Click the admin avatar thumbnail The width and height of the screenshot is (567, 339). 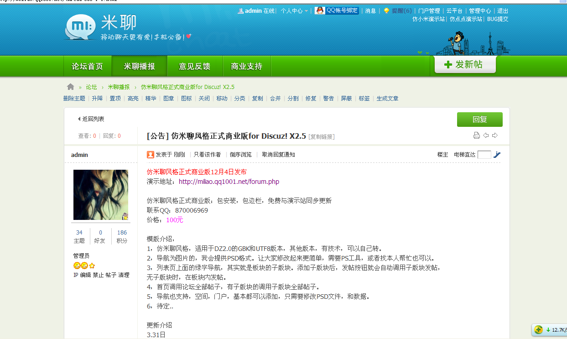click(101, 195)
